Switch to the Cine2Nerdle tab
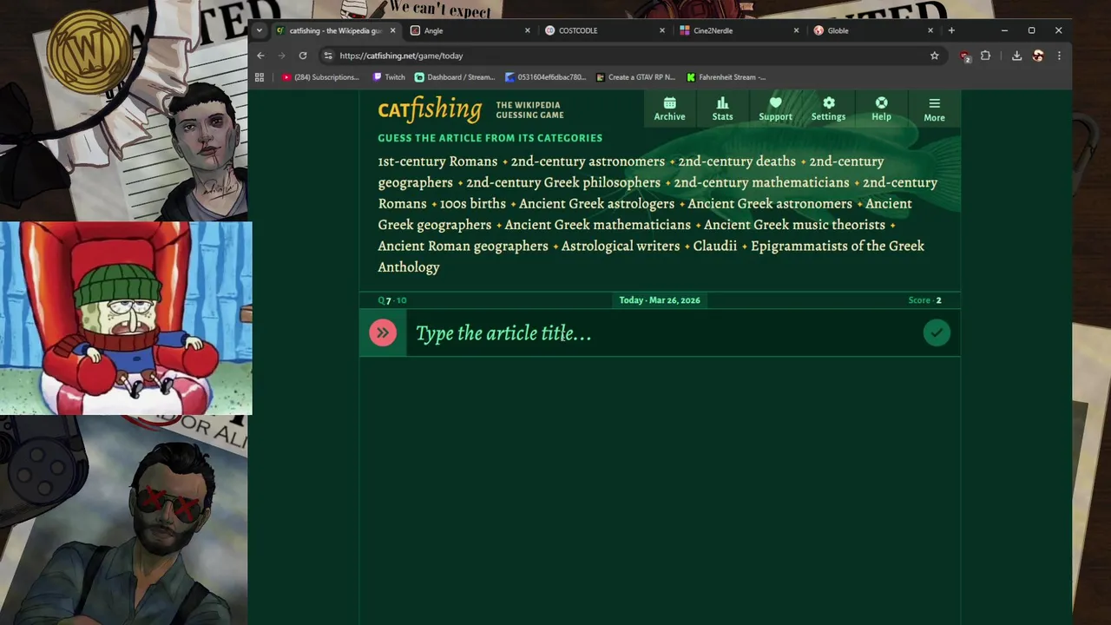The width and height of the screenshot is (1111, 625). tap(740, 30)
